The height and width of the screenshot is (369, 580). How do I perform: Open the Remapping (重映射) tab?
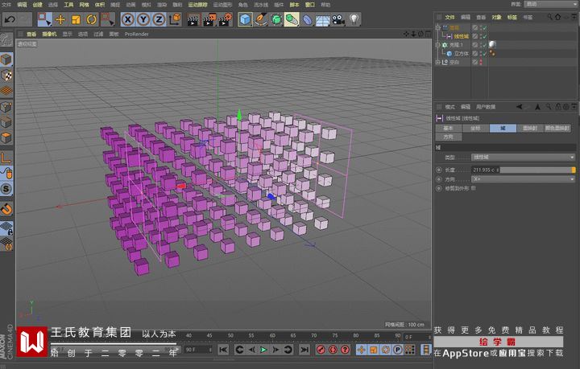[x=530, y=128]
